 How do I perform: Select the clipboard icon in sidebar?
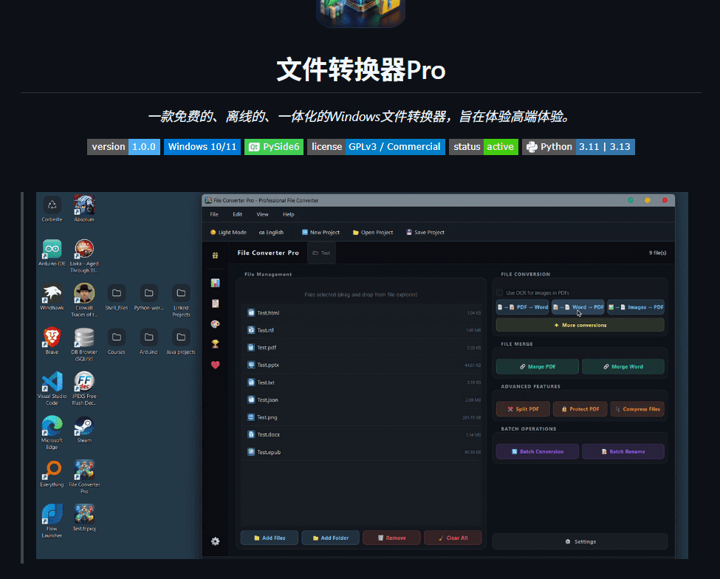click(215, 303)
